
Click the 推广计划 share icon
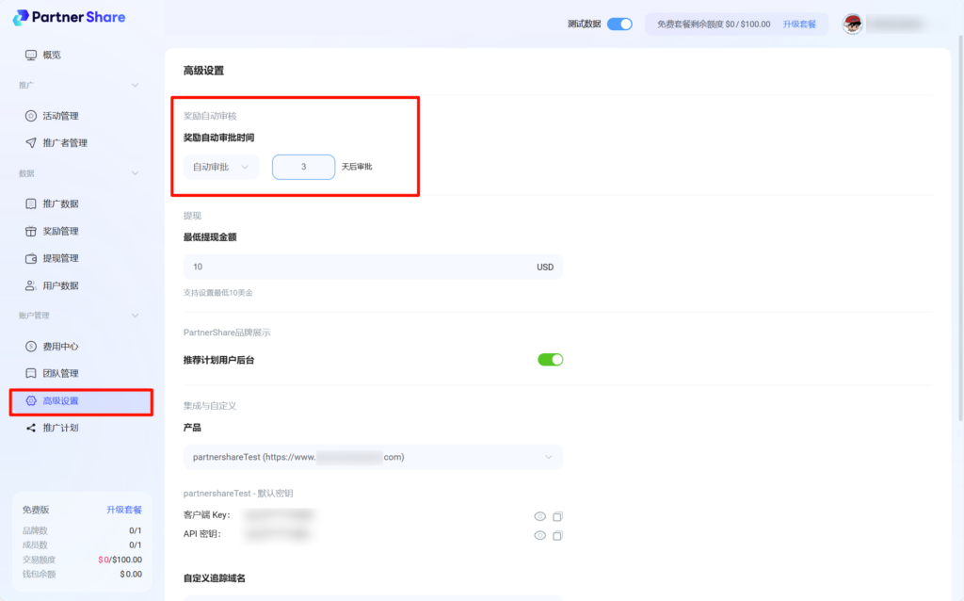[31, 428]
